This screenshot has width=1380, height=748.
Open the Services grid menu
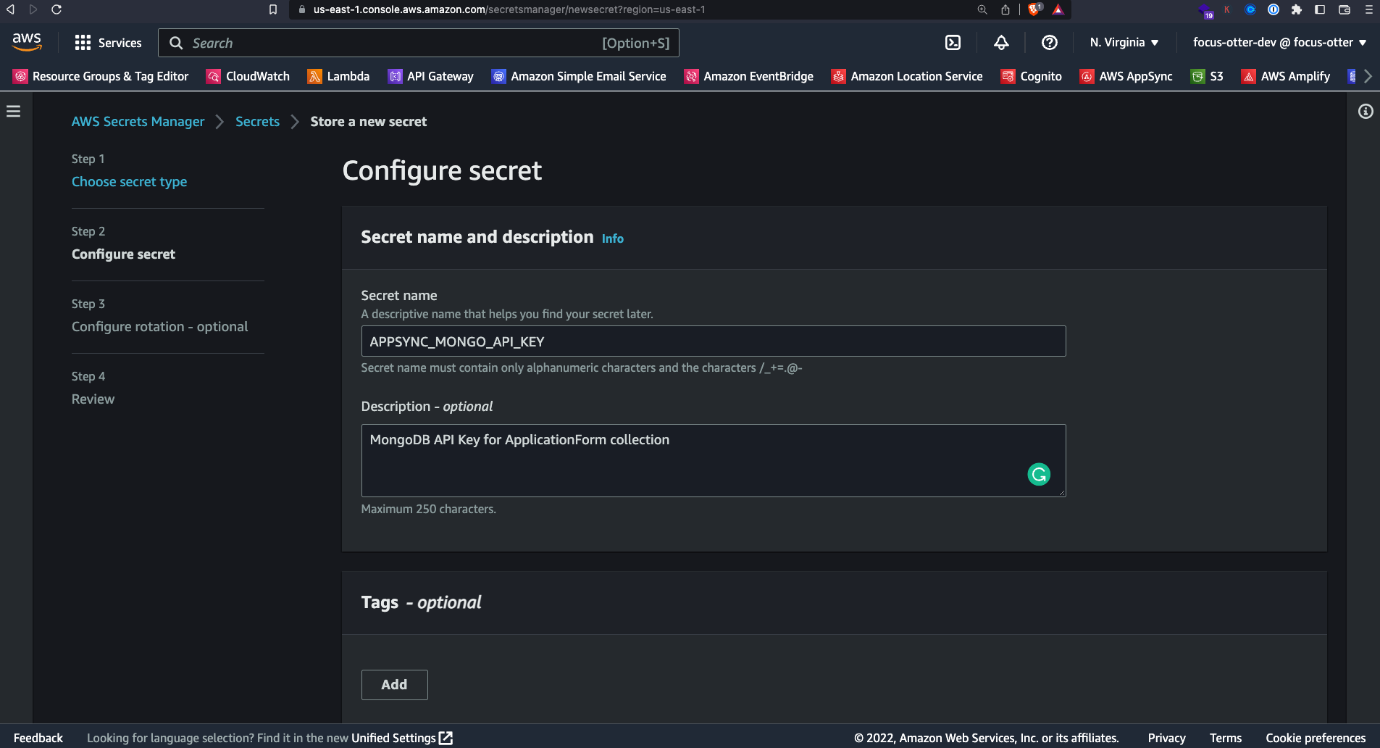click(107, 43)
